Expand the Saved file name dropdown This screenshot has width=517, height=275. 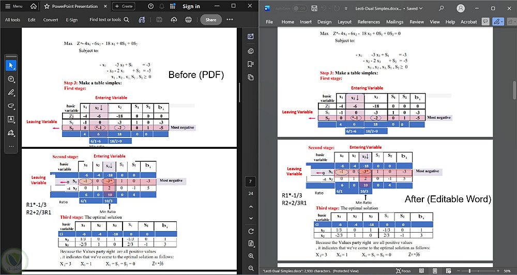[421, 9]
